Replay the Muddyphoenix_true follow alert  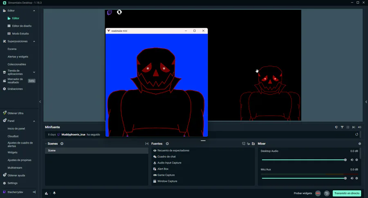[x=357, y=134]
